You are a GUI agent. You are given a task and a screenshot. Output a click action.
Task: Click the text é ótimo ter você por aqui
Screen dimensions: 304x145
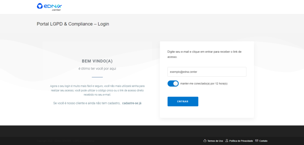97,69
